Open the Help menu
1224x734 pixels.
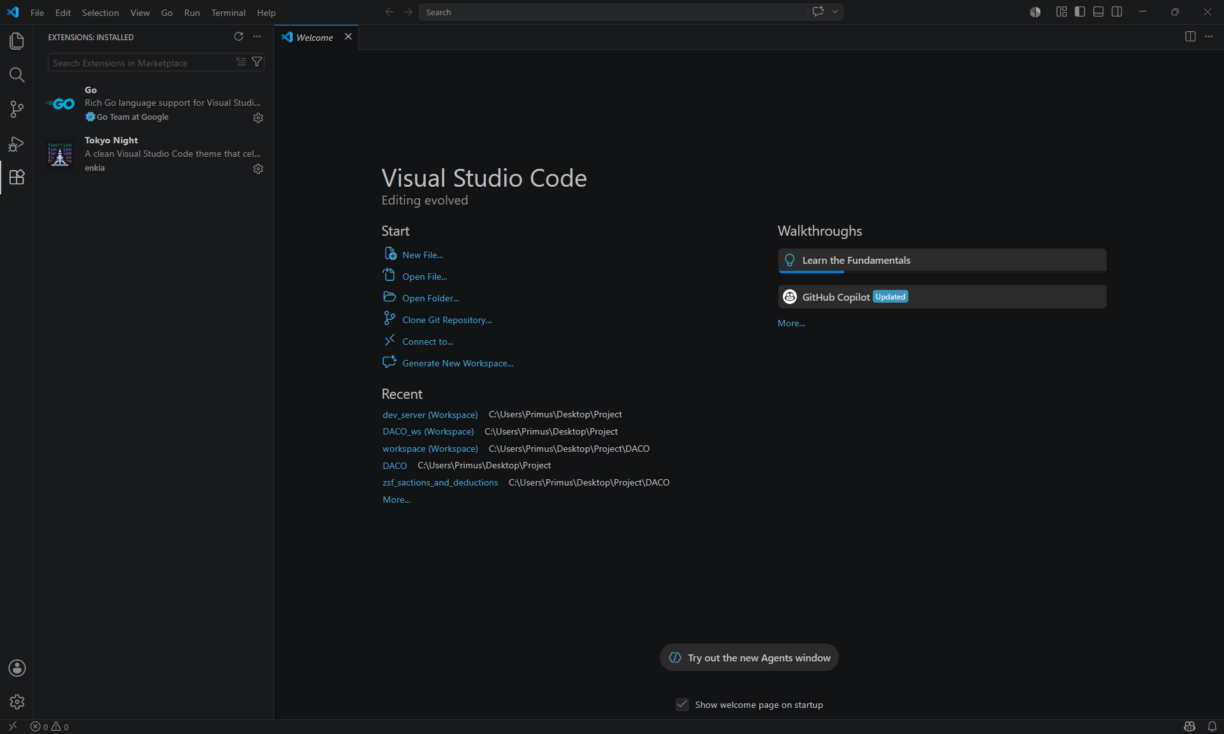(266, 13)
